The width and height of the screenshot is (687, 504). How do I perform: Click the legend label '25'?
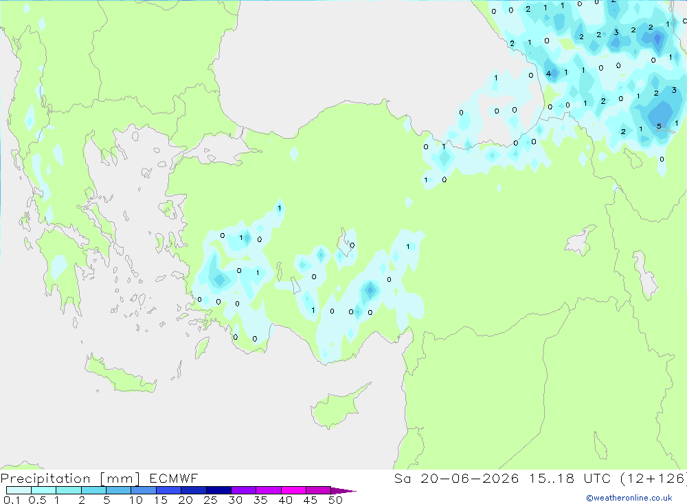tap(210, 500)
